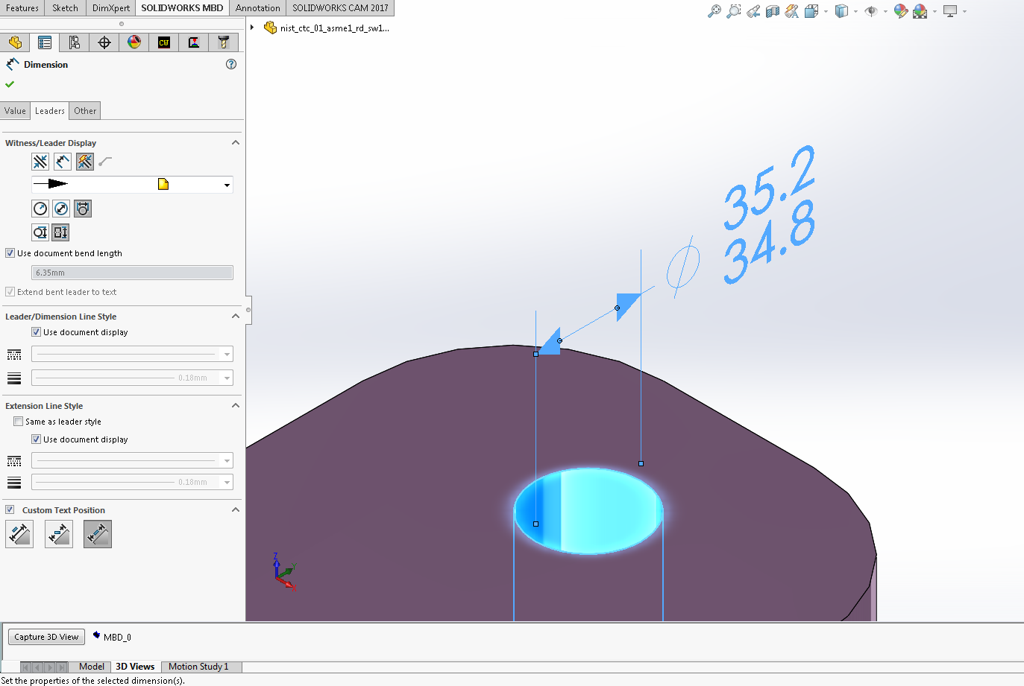Activate the Zoom to Fit tool
1024x686 pixels.
pyautogui.click(x=714, y=11)
